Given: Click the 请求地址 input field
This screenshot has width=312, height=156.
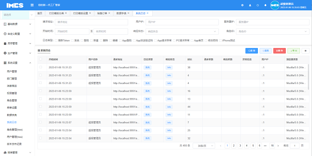Looking at the screenshot, I should (92, 22).
